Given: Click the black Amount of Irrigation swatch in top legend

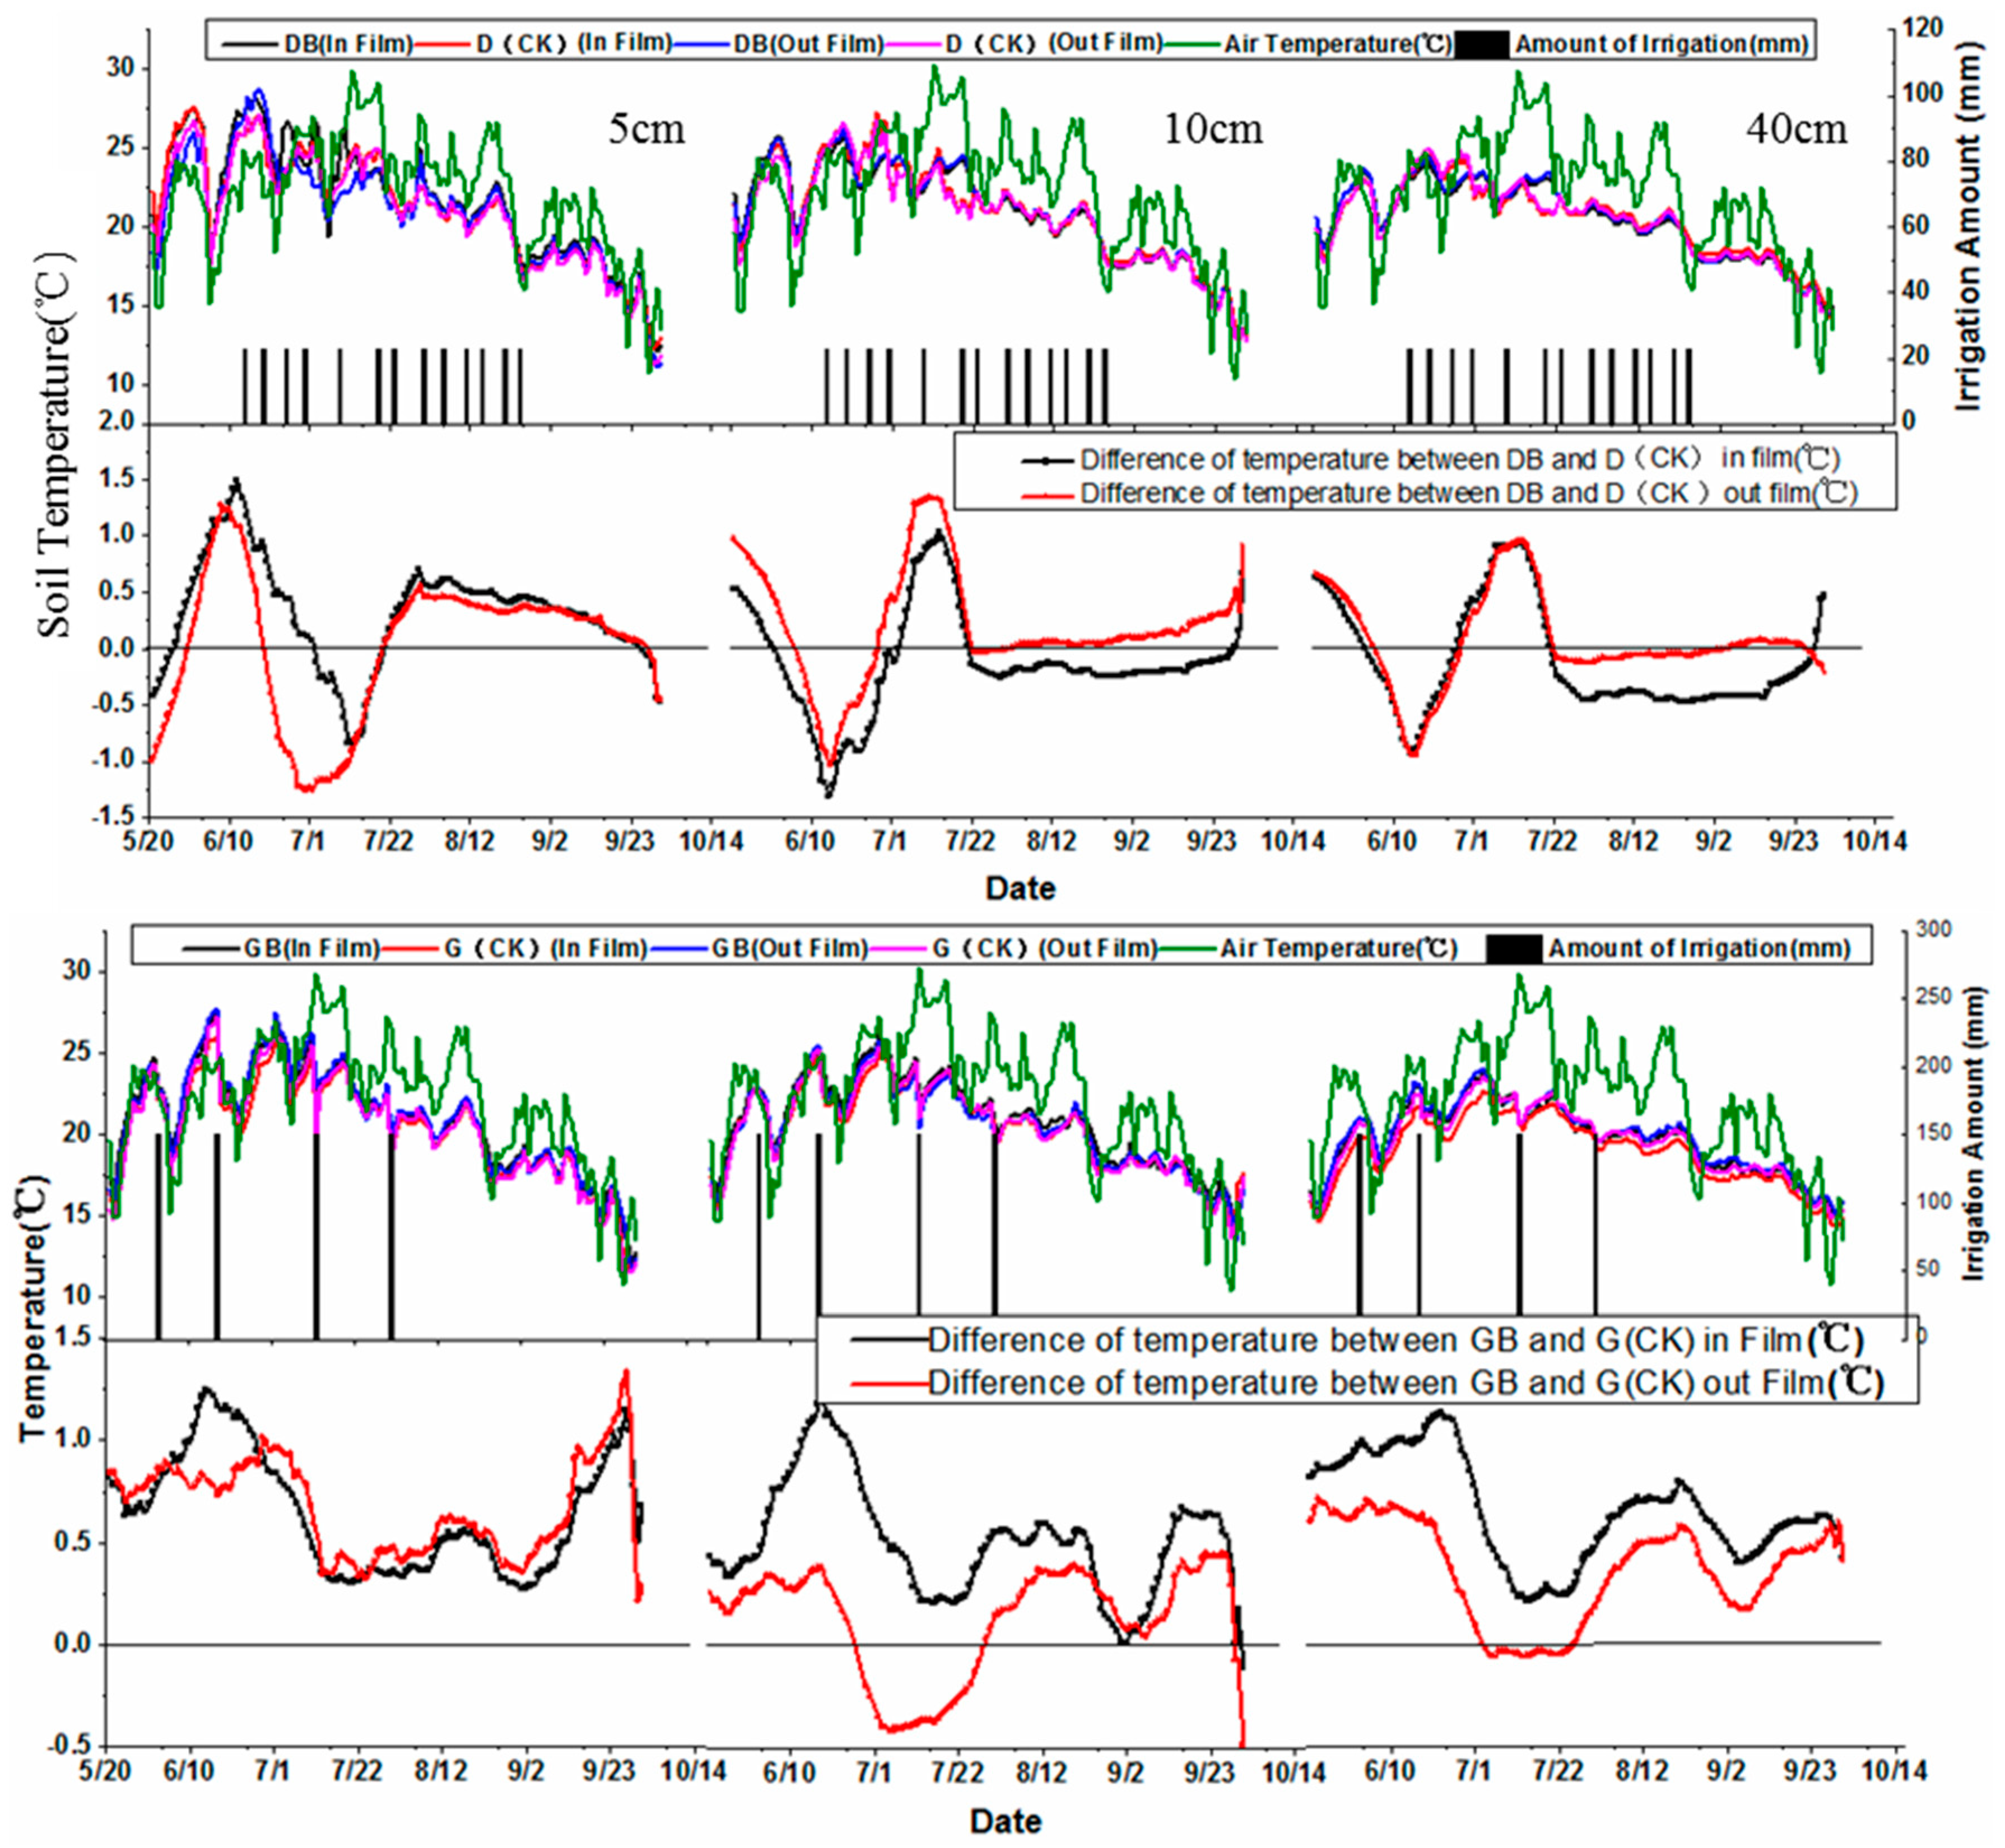Looking at the screenshot, I should click(x=1481, y=44).
